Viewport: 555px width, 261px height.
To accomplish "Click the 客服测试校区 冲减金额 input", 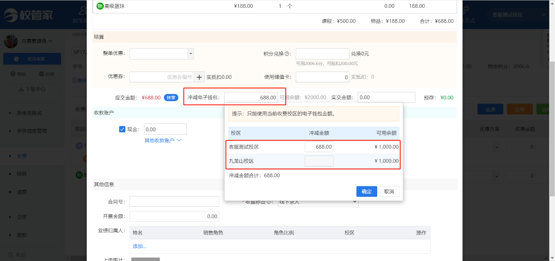I will tap(319, 147).
